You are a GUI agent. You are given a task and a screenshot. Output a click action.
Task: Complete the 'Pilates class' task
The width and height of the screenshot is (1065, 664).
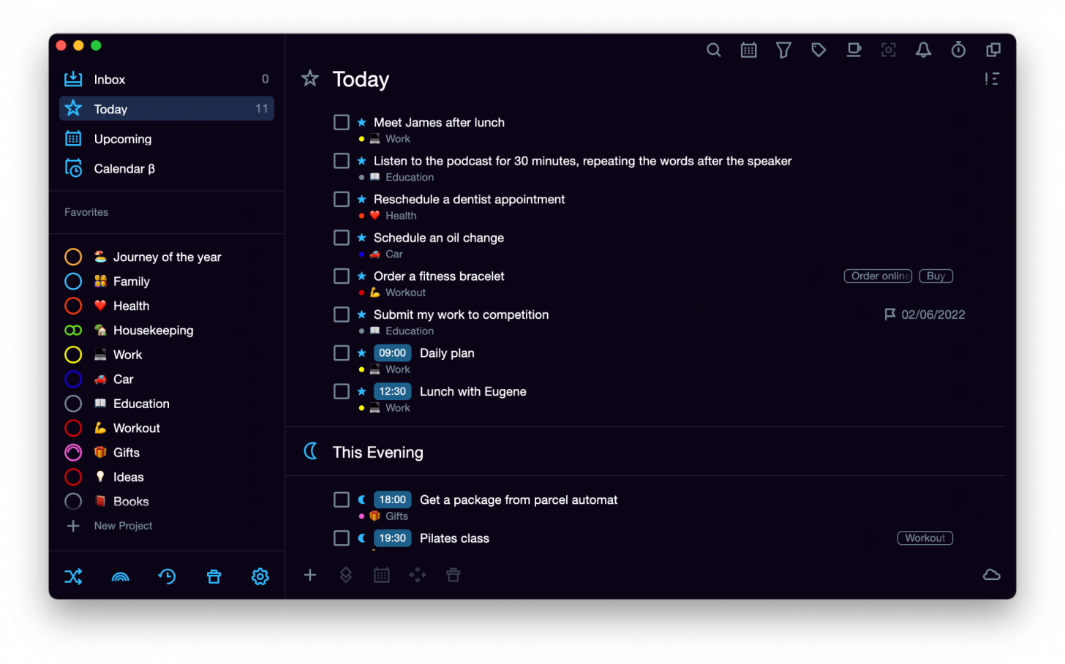(x=341, y=537)
